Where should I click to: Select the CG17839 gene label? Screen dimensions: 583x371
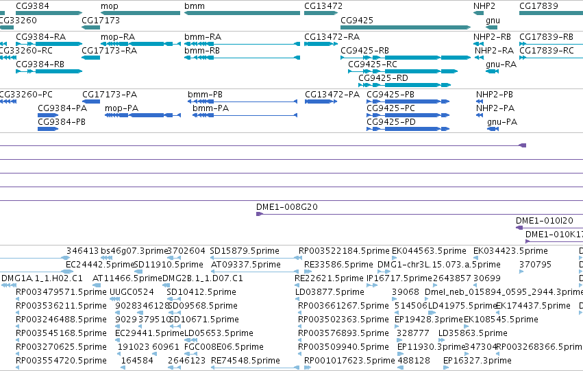click(x=538, y=6)
